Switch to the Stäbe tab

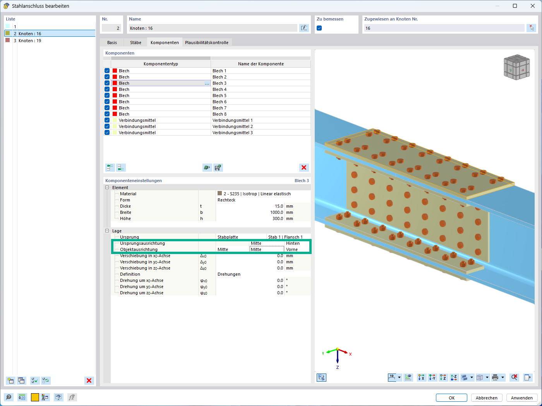[135, 43]
